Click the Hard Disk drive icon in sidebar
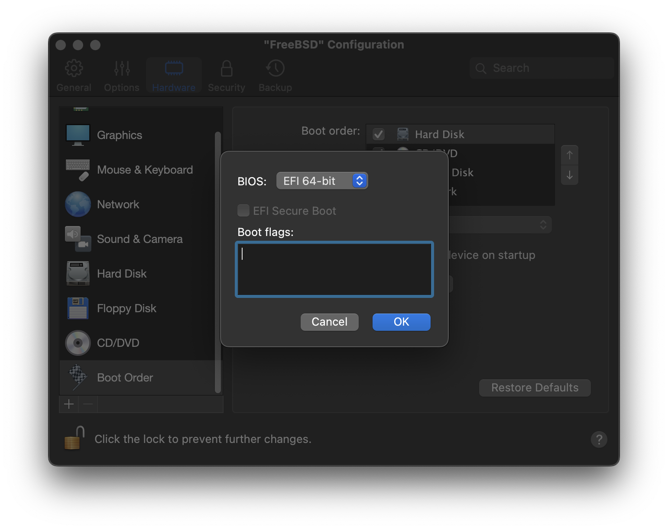The height and width of the screenshot is (530, 668). click(x=78, y=274)
